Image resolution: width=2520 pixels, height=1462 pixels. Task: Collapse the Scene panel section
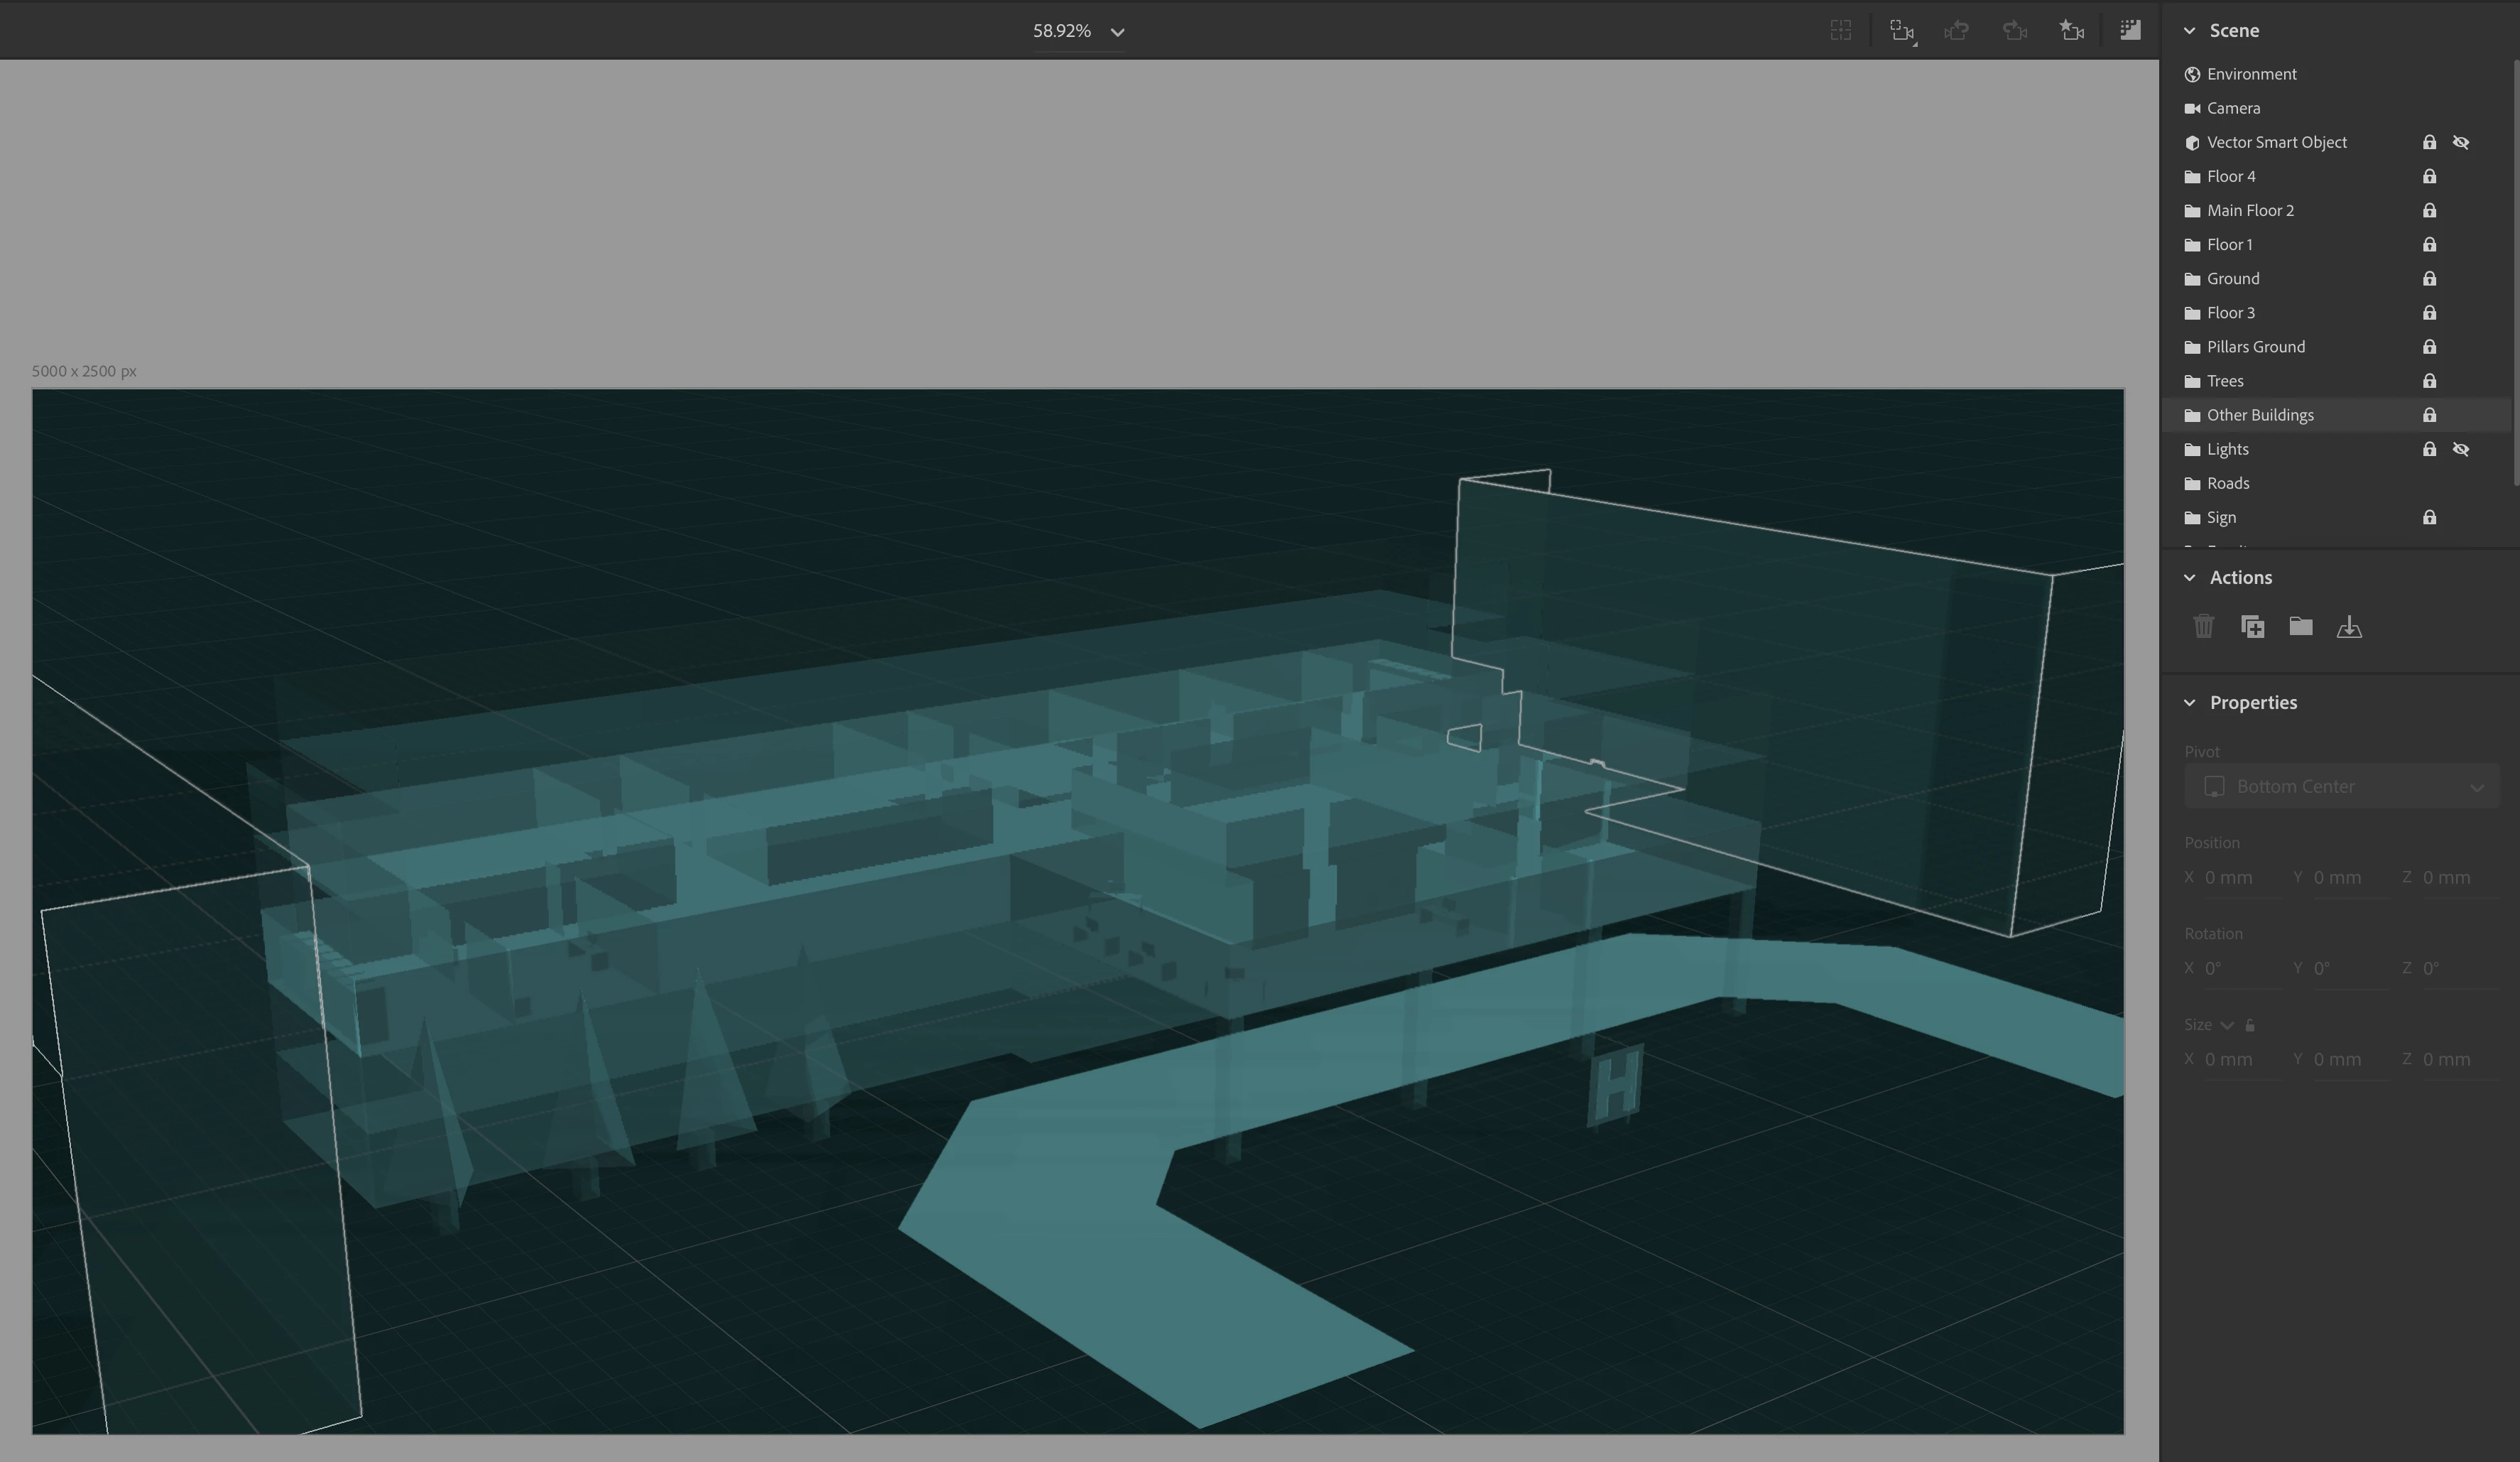[2189, 31]
